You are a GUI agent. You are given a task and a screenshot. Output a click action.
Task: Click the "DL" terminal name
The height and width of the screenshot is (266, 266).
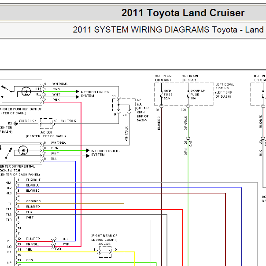coord(9,241)
